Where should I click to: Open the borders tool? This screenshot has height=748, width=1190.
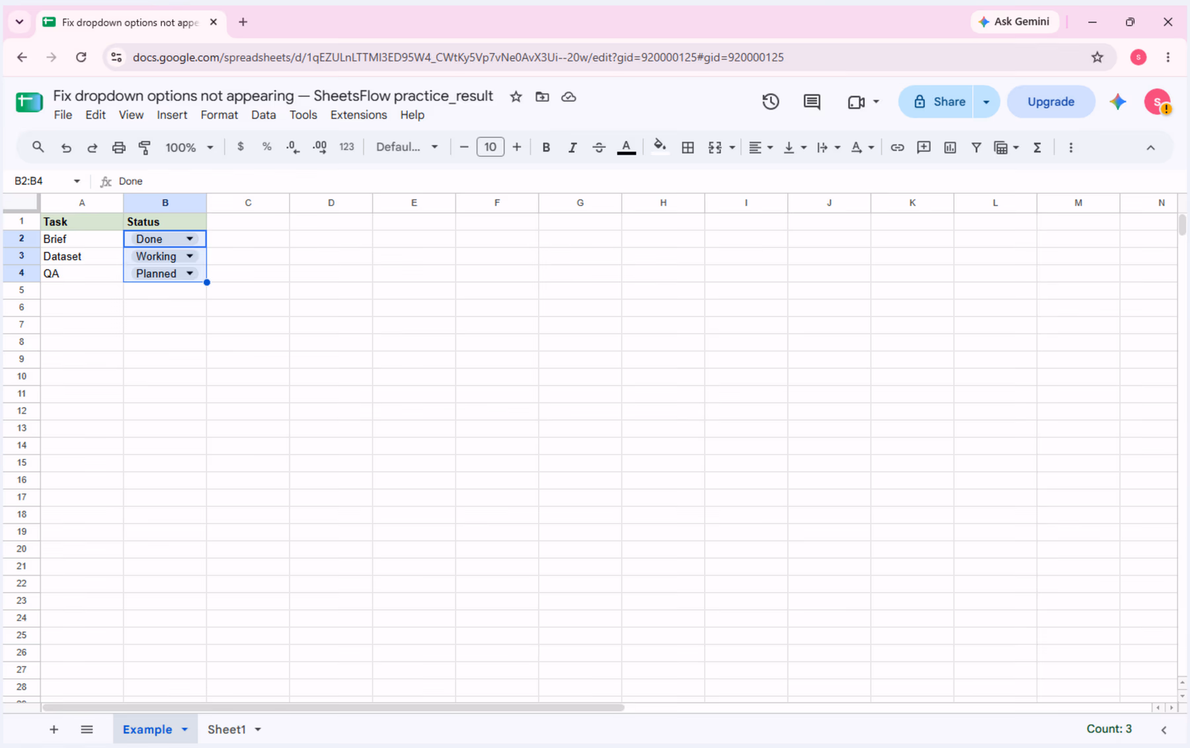[x=688, y=147]
